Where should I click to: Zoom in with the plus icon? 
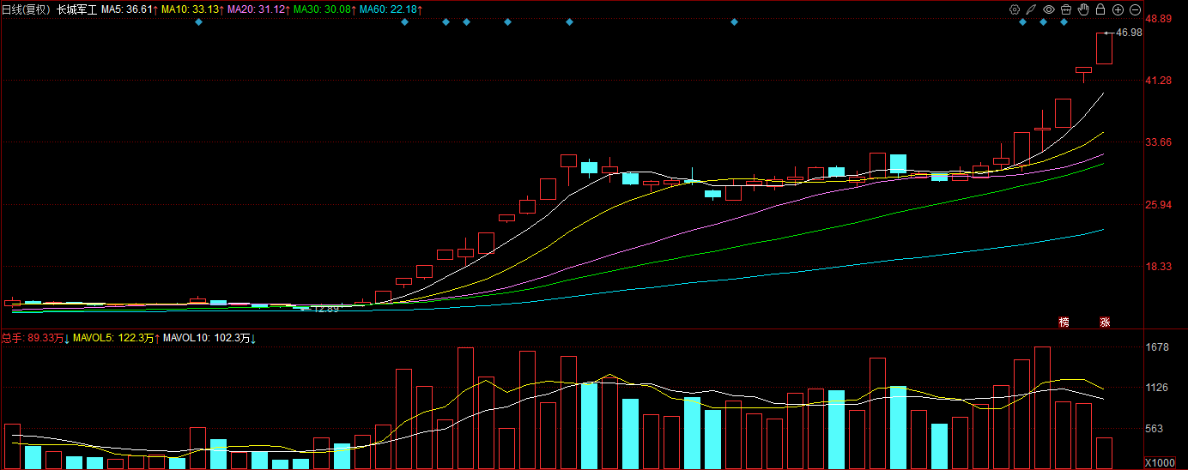(x=1118, y=9)
